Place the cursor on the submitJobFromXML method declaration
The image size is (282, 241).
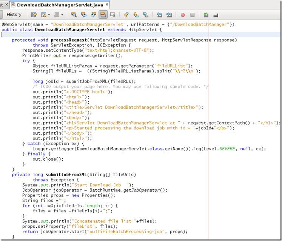66,175
